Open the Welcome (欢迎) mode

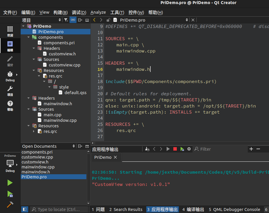[10, 31]
